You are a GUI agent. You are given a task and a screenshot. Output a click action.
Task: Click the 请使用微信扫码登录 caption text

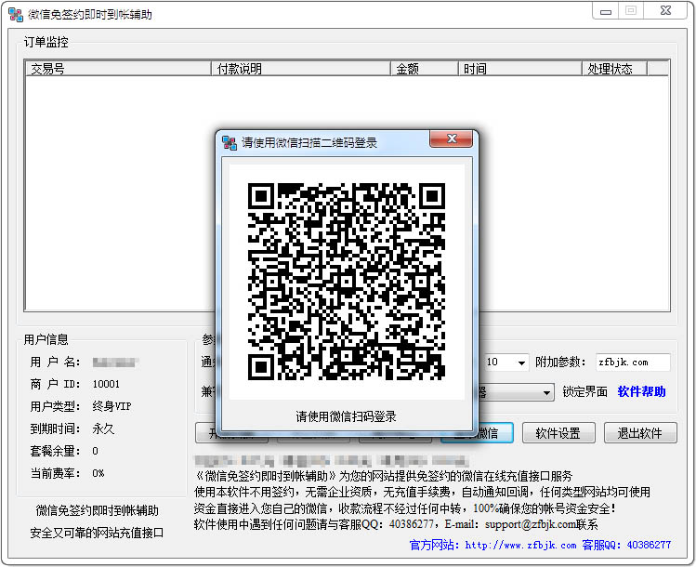[x=347, y=416]
